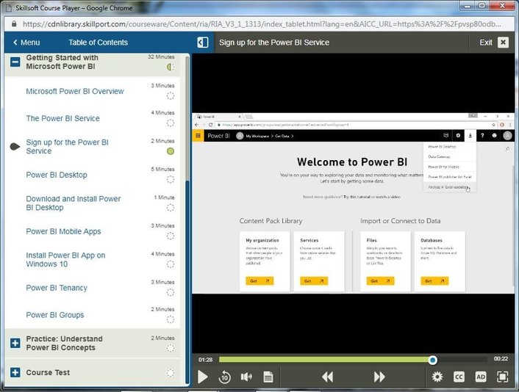Click the Course Test progress circle
Viewport: 519px width, 392px height.
point(170,373)
